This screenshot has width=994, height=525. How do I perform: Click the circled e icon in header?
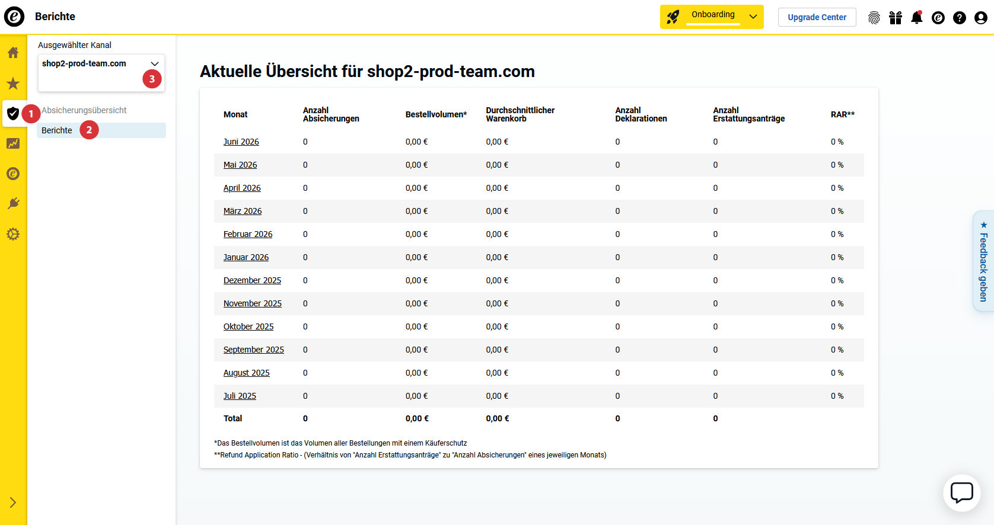tap(938, 18)
